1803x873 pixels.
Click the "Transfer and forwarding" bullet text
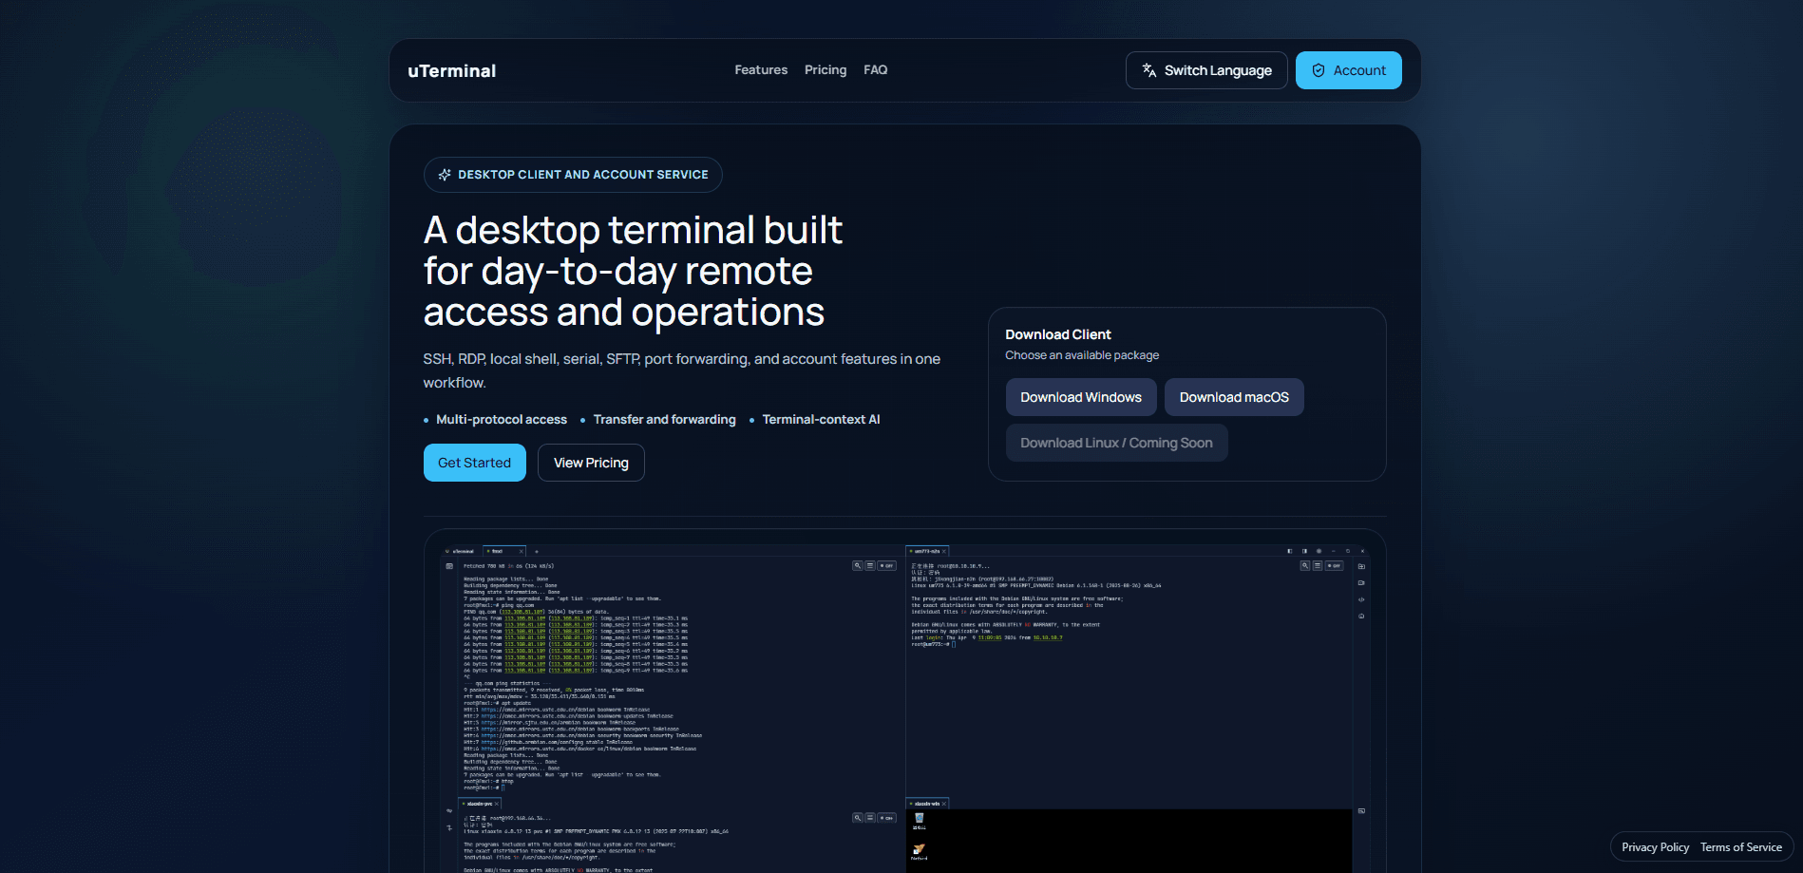(664, 420)
